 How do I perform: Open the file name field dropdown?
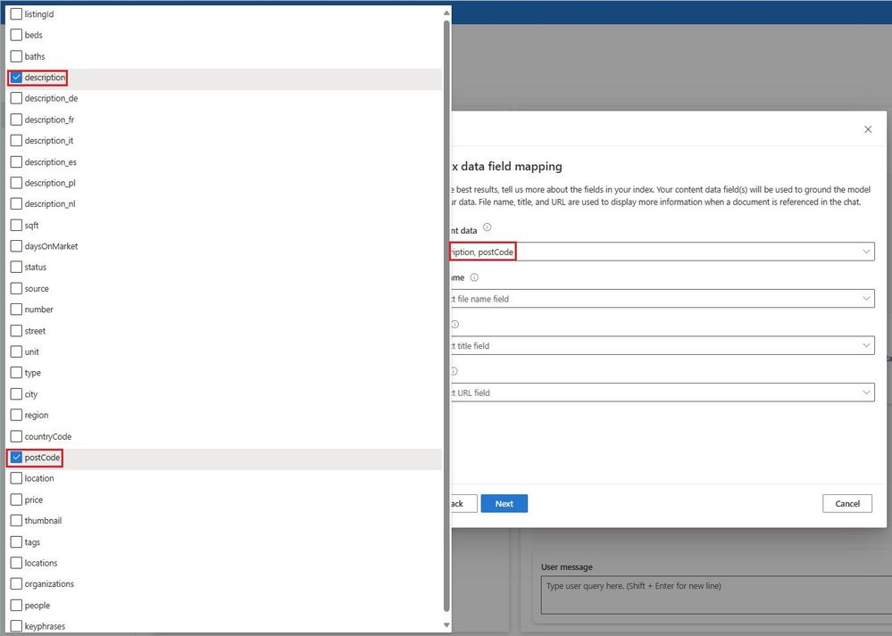663,299
